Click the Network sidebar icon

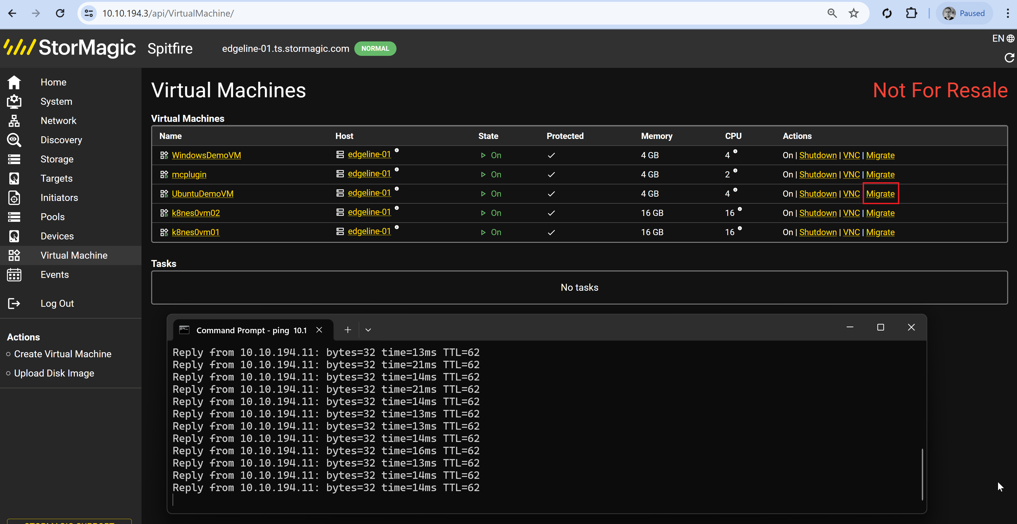pyautogui.click(x=14, y=121)
